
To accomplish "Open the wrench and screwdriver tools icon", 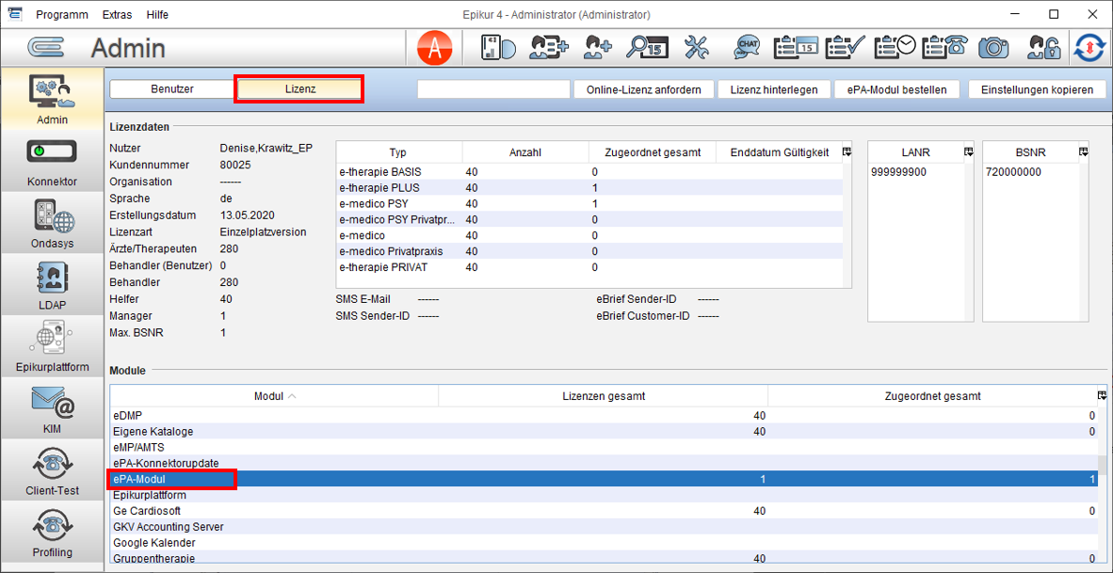I will 697,47.
